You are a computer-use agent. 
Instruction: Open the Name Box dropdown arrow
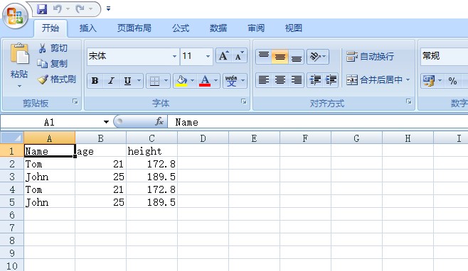[106, 122]
